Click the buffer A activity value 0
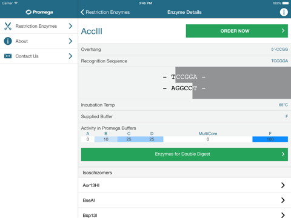The image size is (291, 218). 88,139
